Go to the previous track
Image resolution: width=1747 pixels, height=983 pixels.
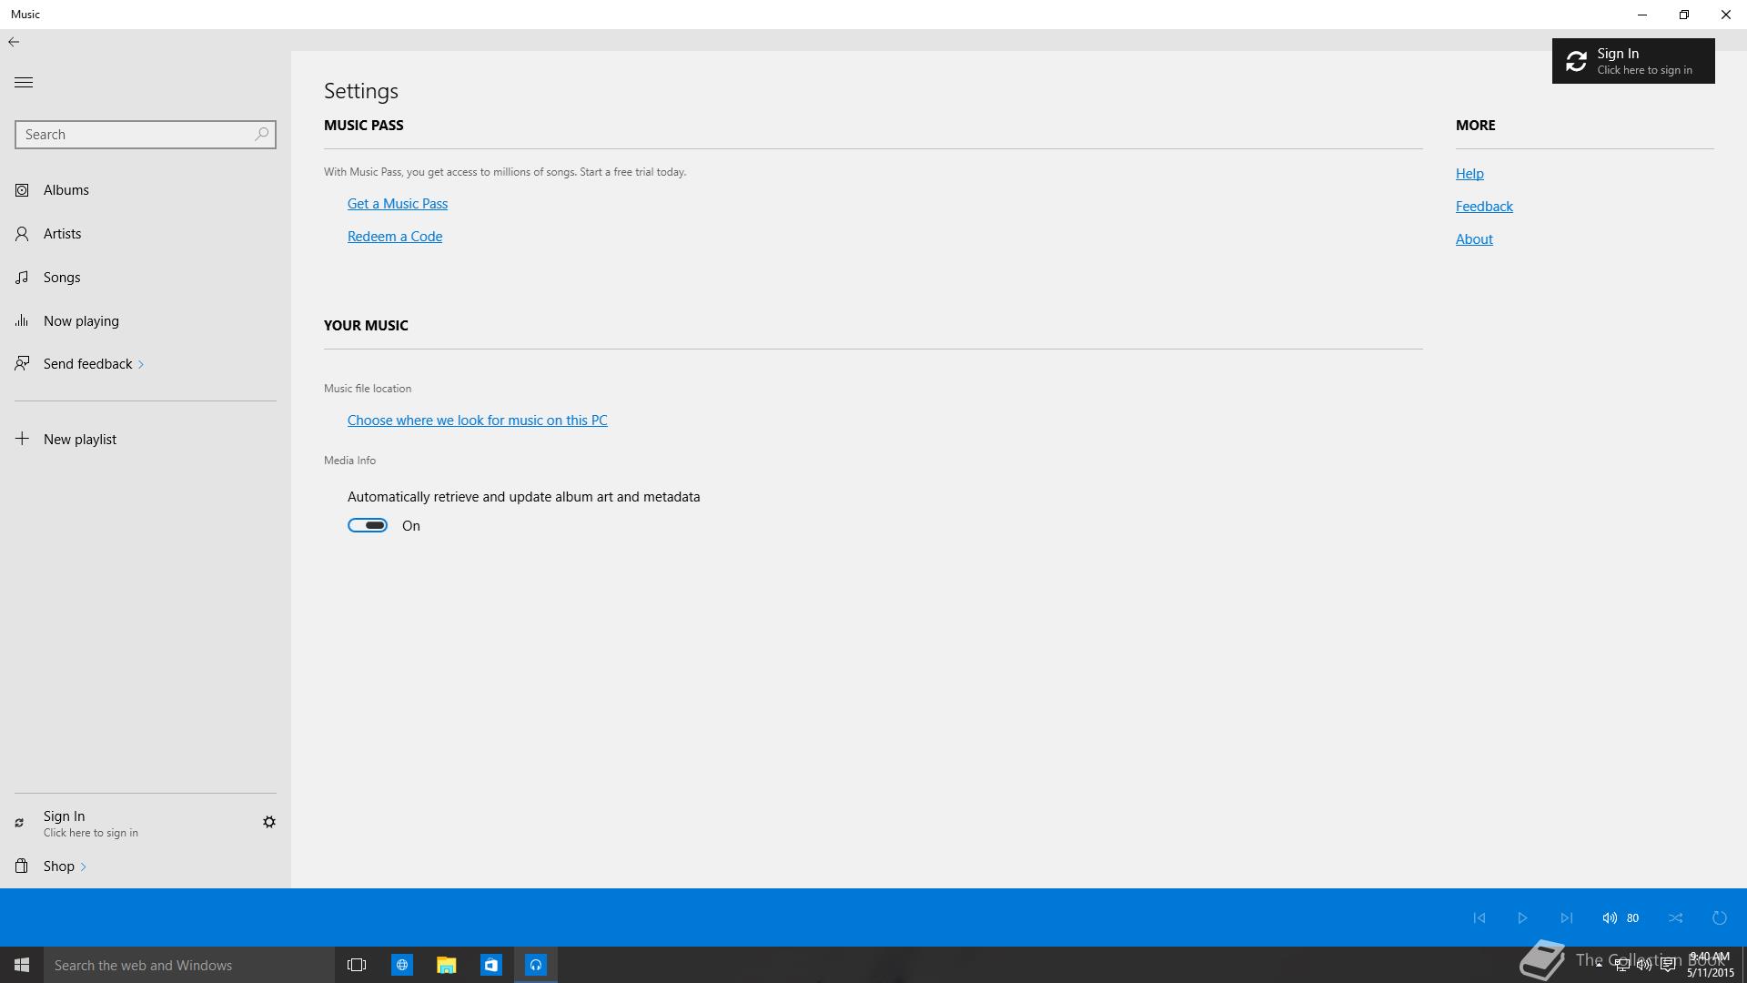(1479, 917)
